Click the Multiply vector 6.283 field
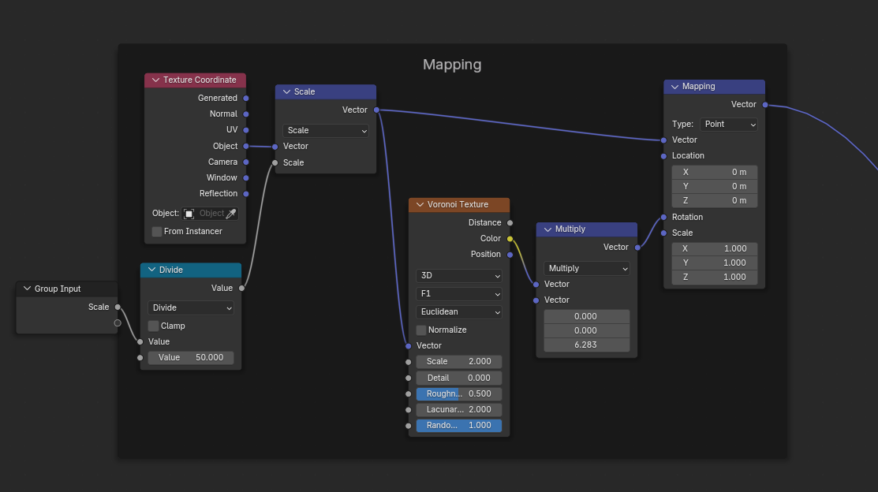Image resolution: width=878 pixels, height=492 pixels. [586, 345]
